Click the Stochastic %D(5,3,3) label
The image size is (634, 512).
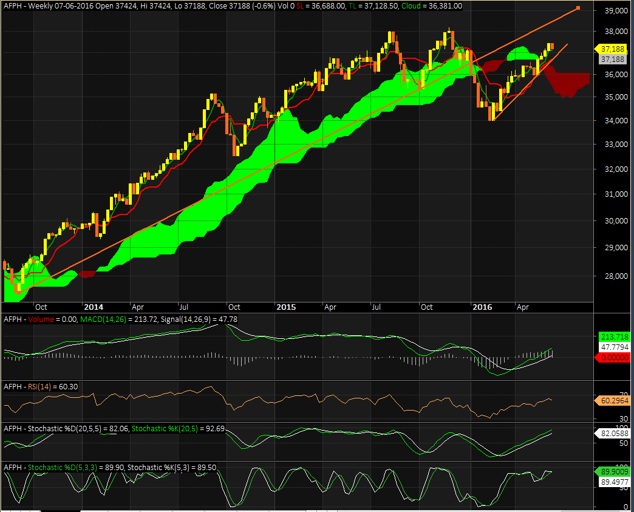63,468
